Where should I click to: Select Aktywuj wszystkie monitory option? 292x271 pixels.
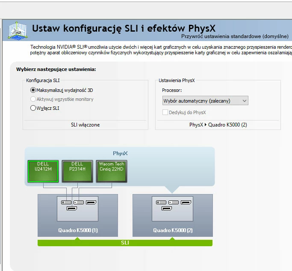pyautogui.click(x=33, y=99)
